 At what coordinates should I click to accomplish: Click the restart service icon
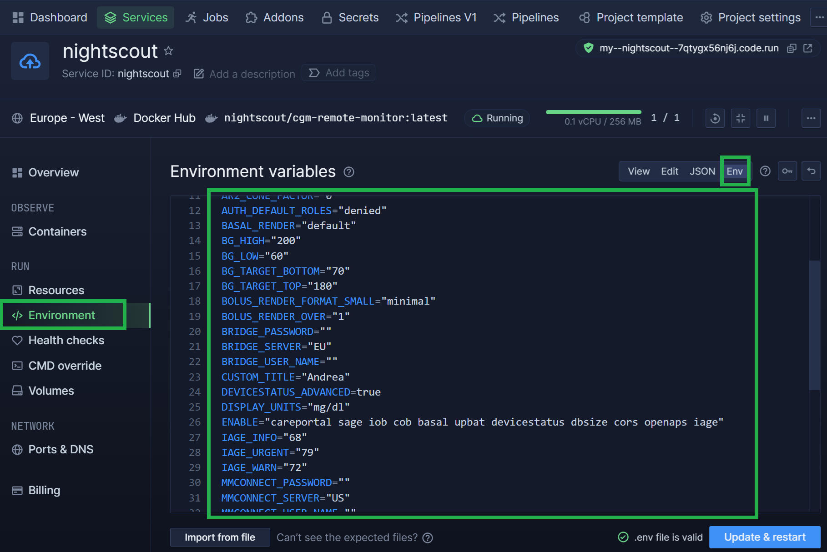coord(715,118)
